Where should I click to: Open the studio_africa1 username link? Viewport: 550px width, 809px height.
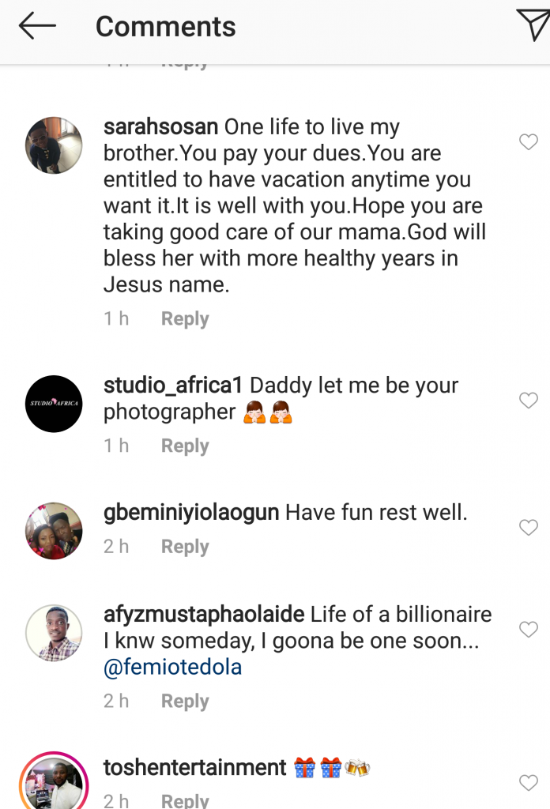[x=174, y=386]
